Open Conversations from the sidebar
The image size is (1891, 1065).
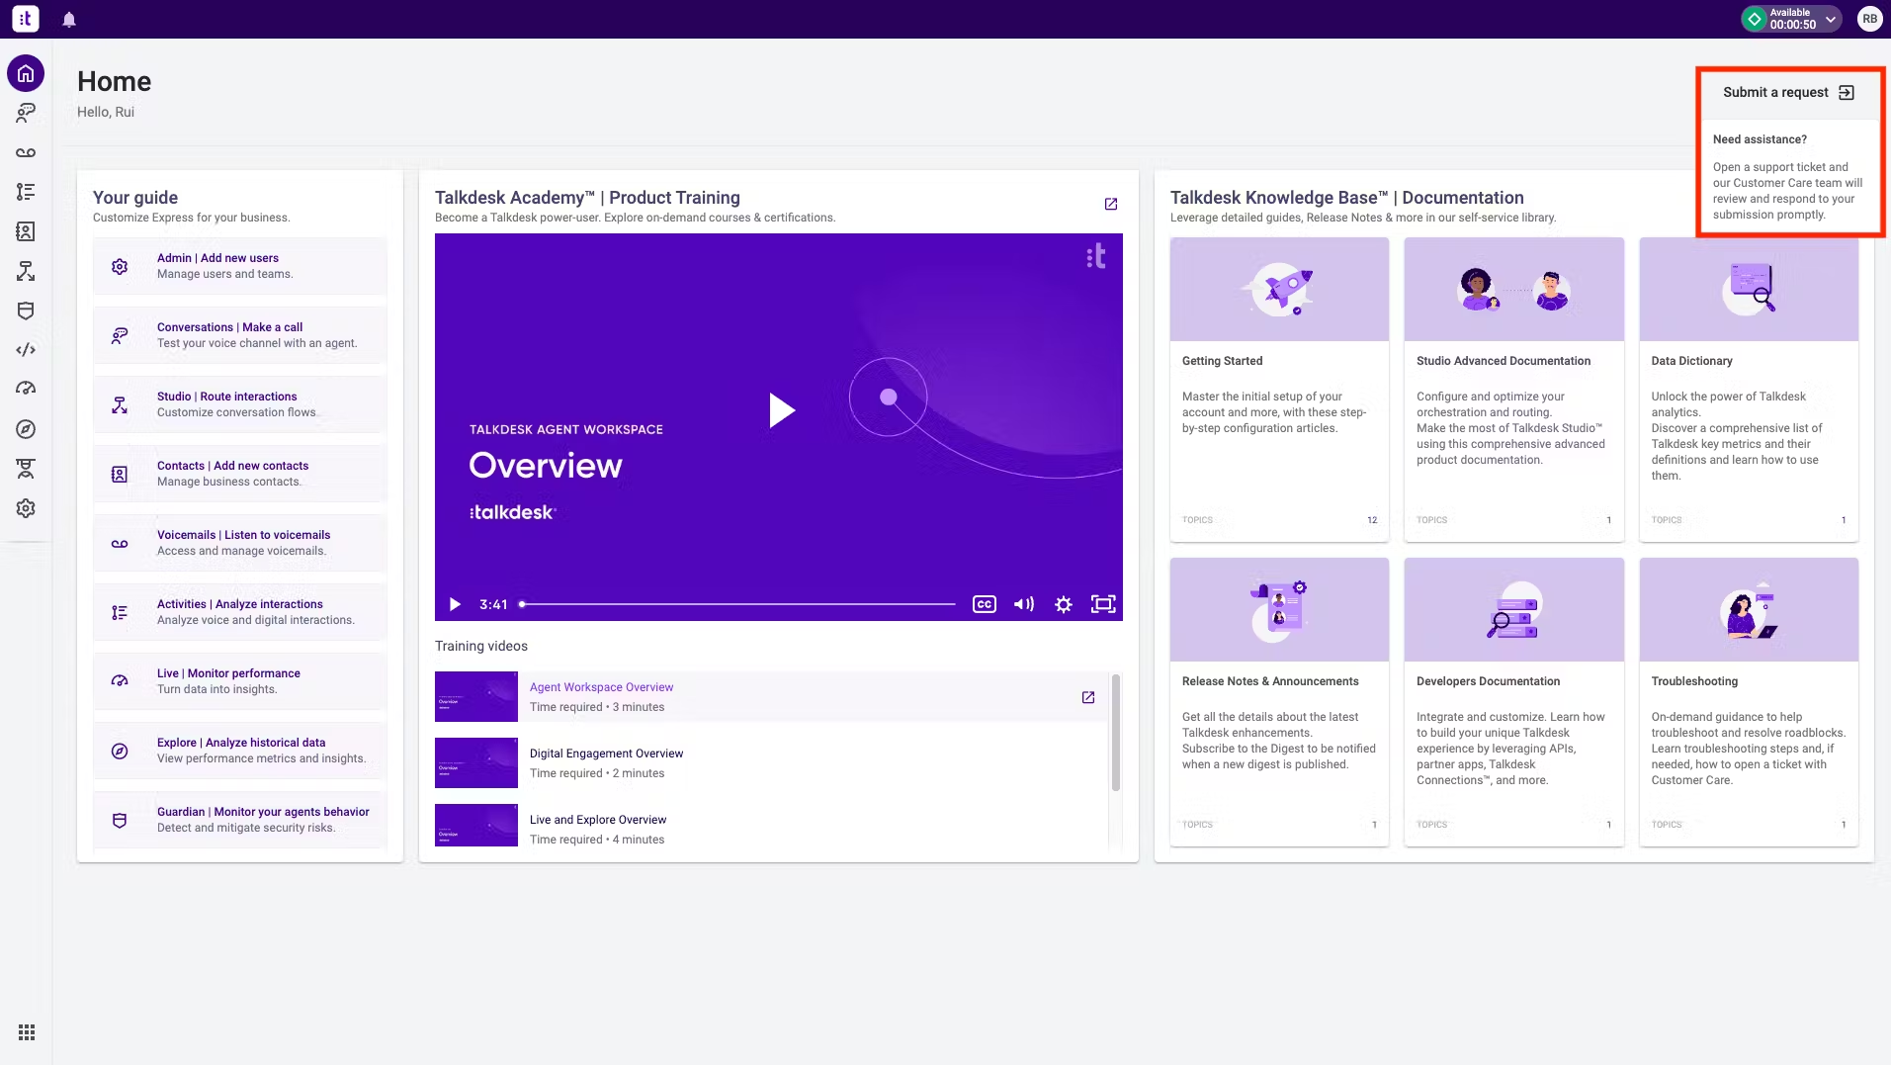point(26,113)
